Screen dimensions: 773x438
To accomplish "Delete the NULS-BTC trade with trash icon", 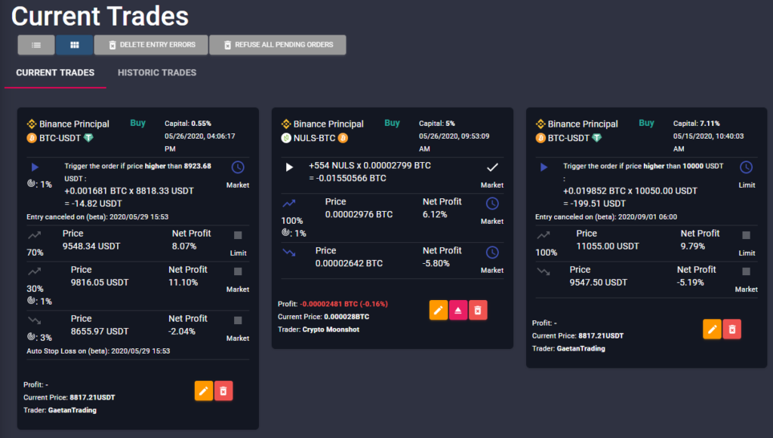I will pos(478,310).
